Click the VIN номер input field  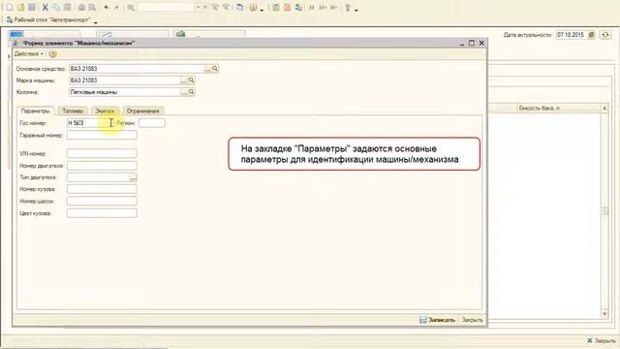[x=102, y=153]
